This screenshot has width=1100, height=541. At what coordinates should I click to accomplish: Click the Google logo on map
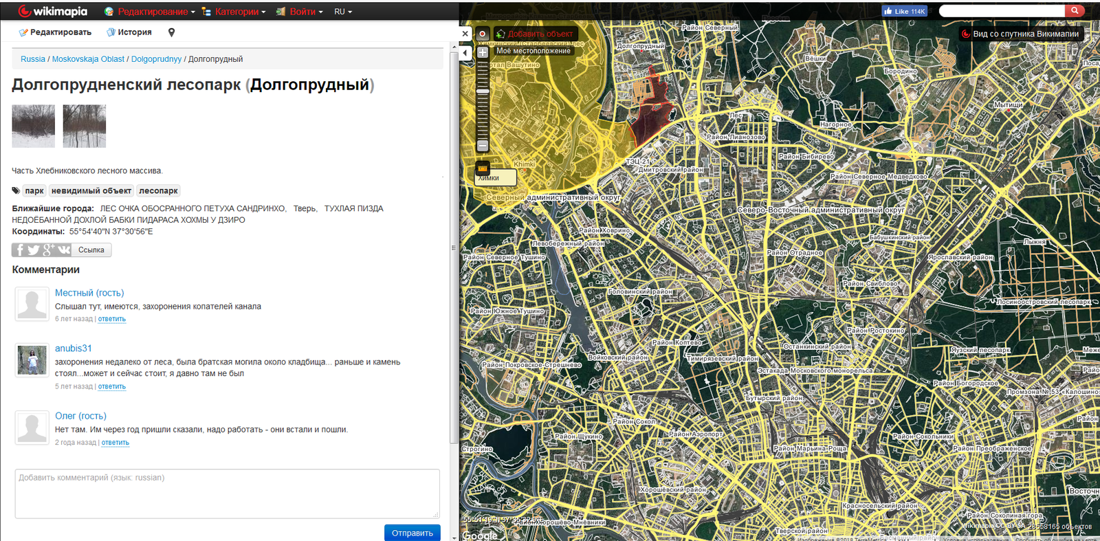click(480, 535)
